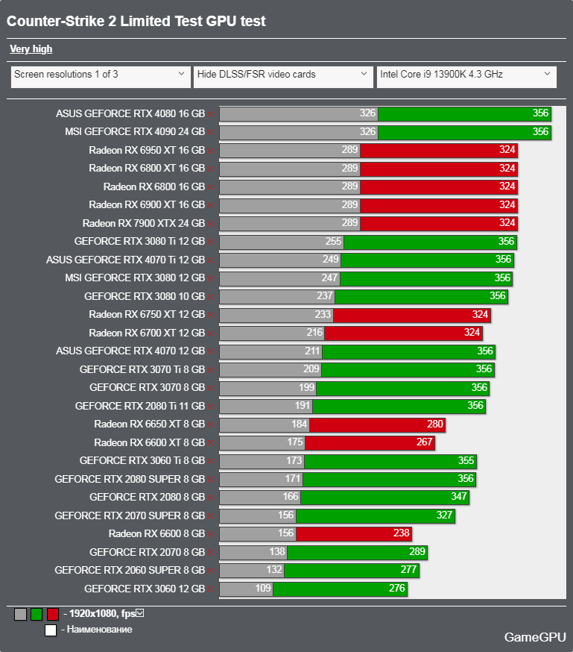573x652 pixels.
Task: Click the red legend color swatch
Action: [x=53, y=614]
